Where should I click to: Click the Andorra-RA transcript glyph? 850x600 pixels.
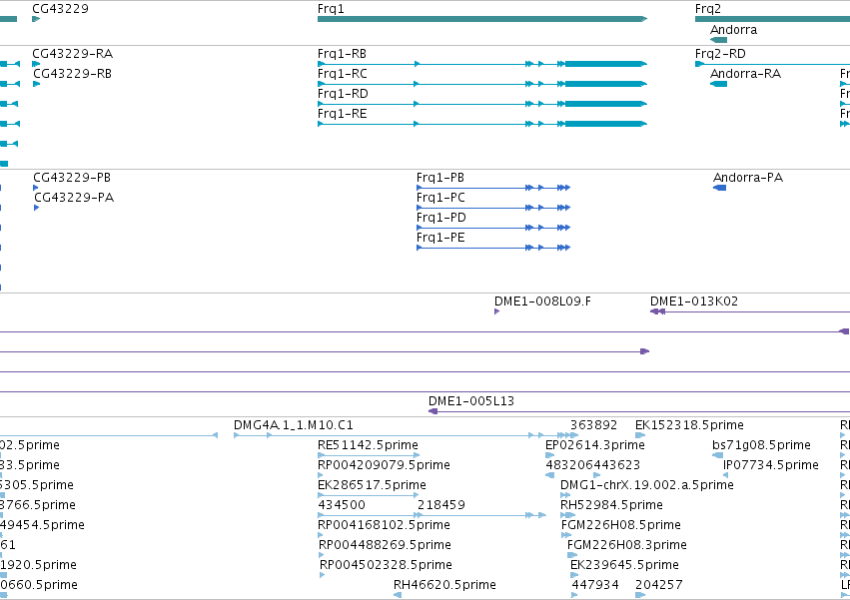pyautogui.click(x=719, y=84)
